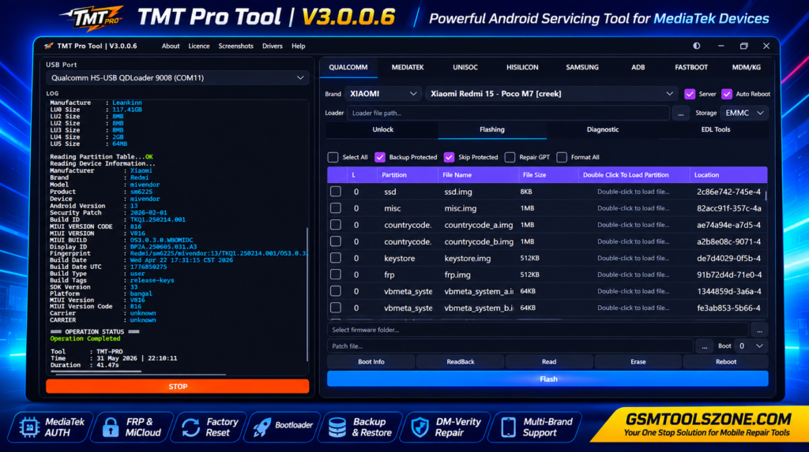Uncheck Backup Protected option
Viewport: 809px width, 452px height.
[380, 157]
